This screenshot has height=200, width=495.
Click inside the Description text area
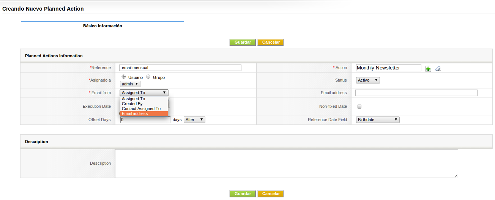[x=286, y=164]
